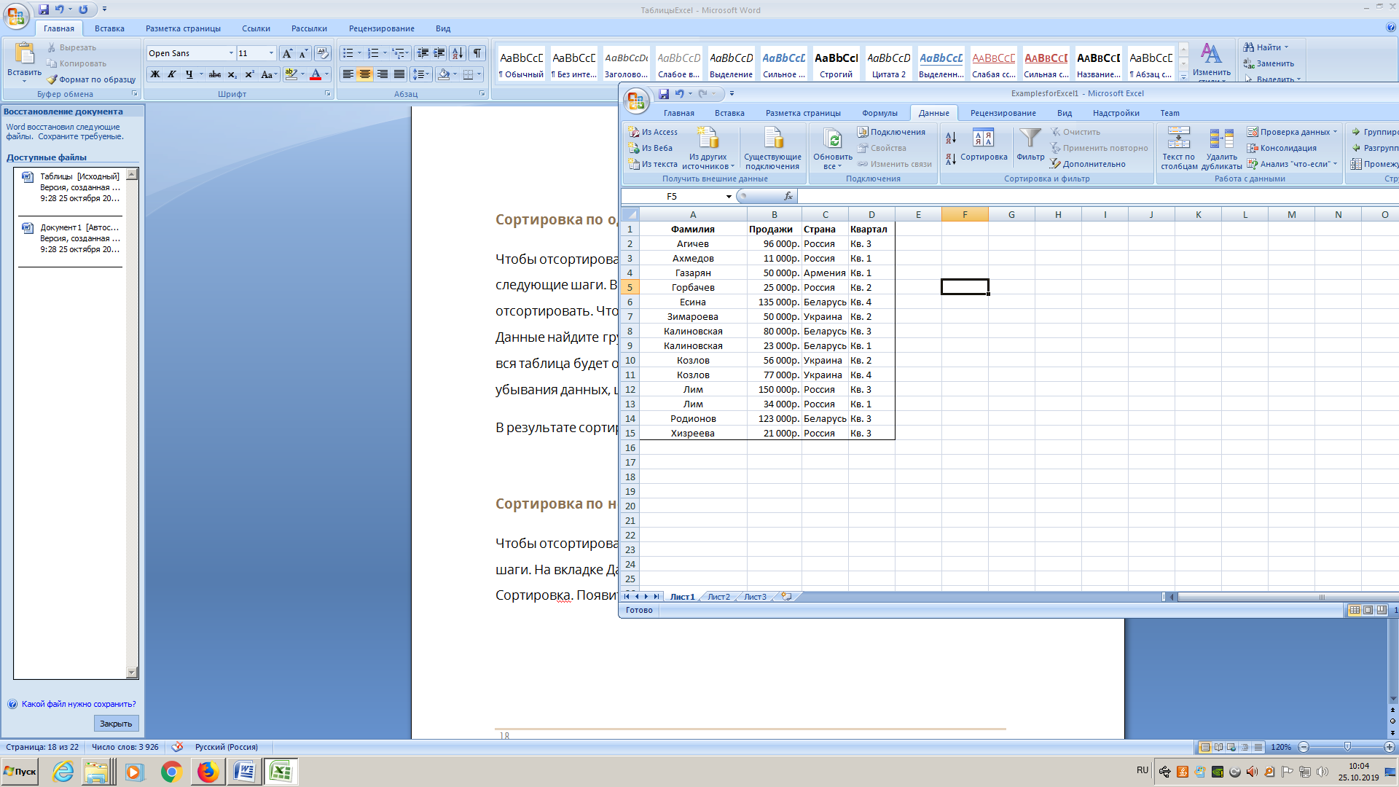This screenshot has width=1399, height=787.
Task: Click superscript icon in Word ribbon
Action: [x=249, y=74]
